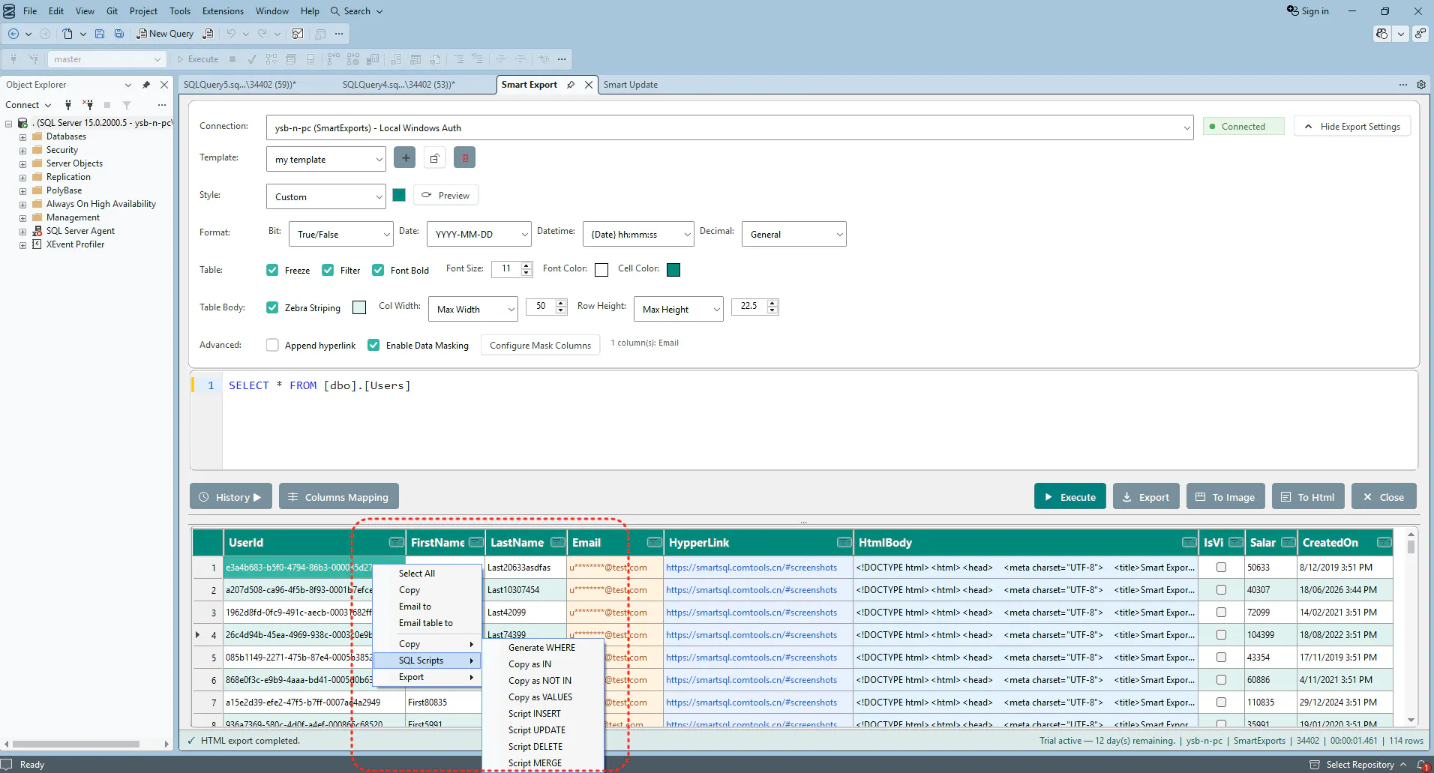
Task: Click the To Image button
Action: pos(1225,496)
